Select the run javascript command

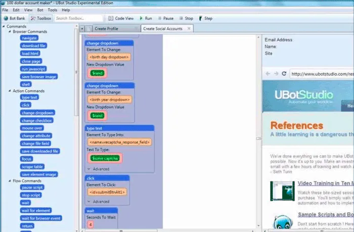[33, 69]
